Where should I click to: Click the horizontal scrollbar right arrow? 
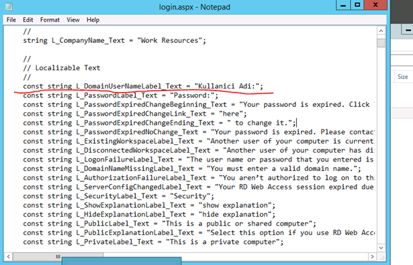click(x=372, y=256)
